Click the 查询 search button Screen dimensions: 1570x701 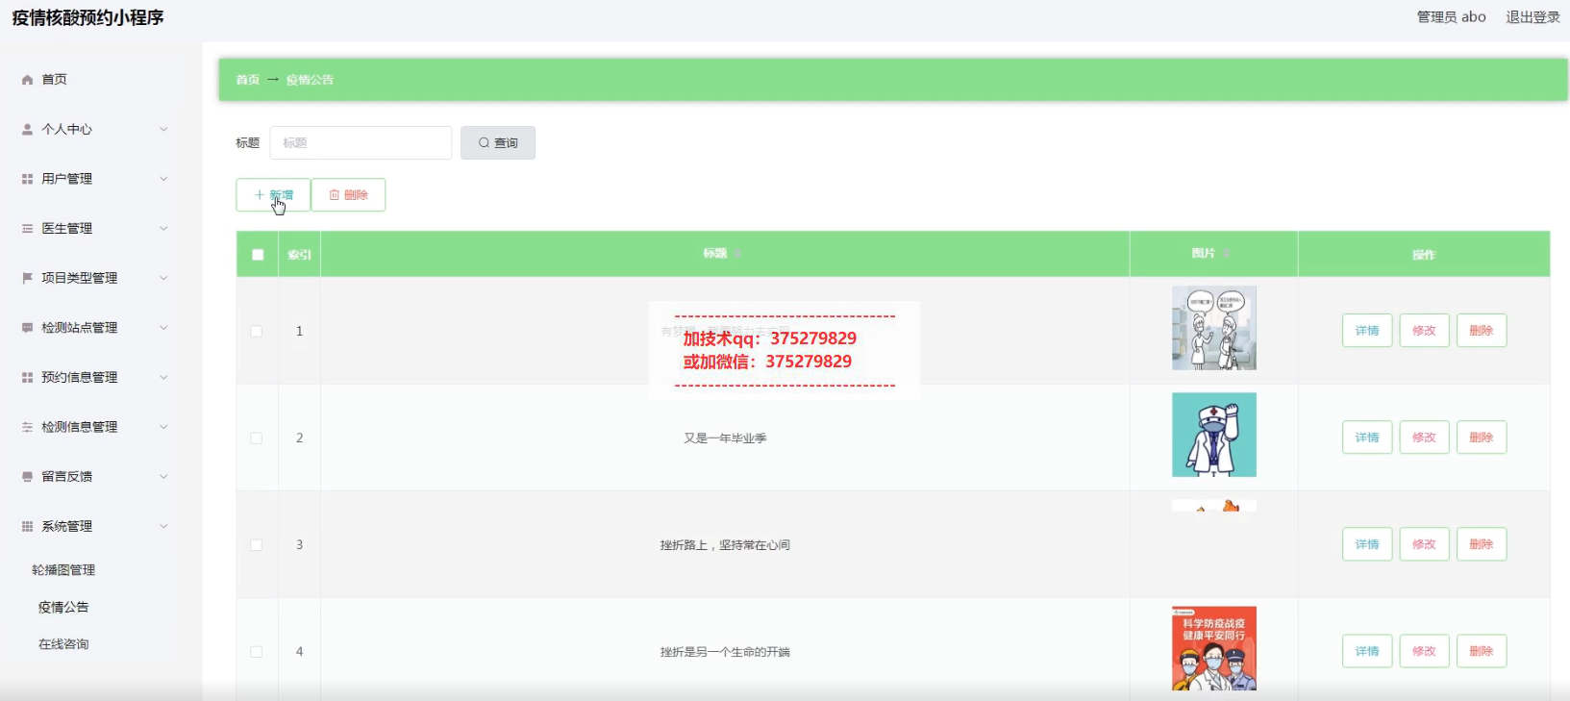click(498, 143)
